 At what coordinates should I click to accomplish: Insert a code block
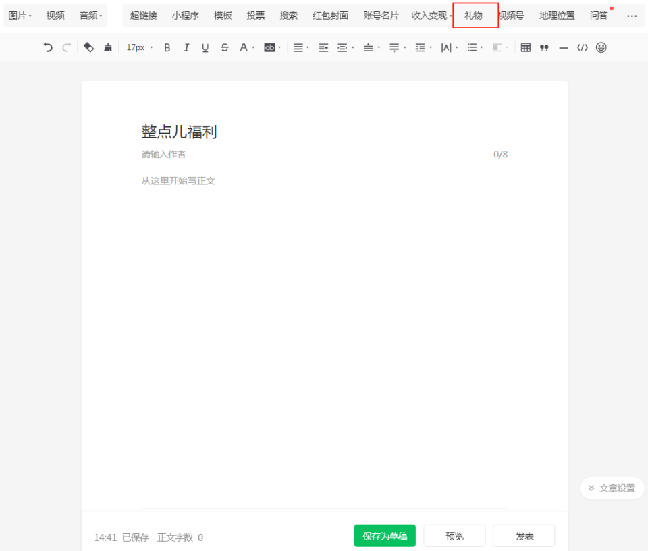(x=583, y=47)
